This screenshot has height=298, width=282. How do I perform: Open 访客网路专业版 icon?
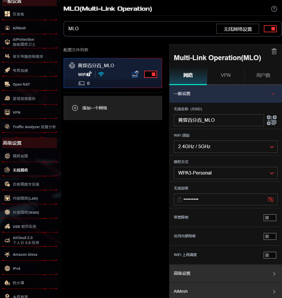pos(7,184)
